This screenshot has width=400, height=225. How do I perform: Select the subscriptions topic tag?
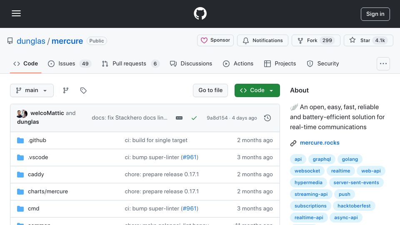[x=310, y=206]
